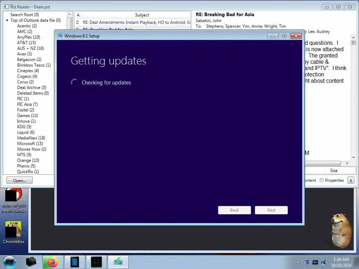359x269 pixels.
Task: Select Search Root (0) folder
Action: point(25,15)
